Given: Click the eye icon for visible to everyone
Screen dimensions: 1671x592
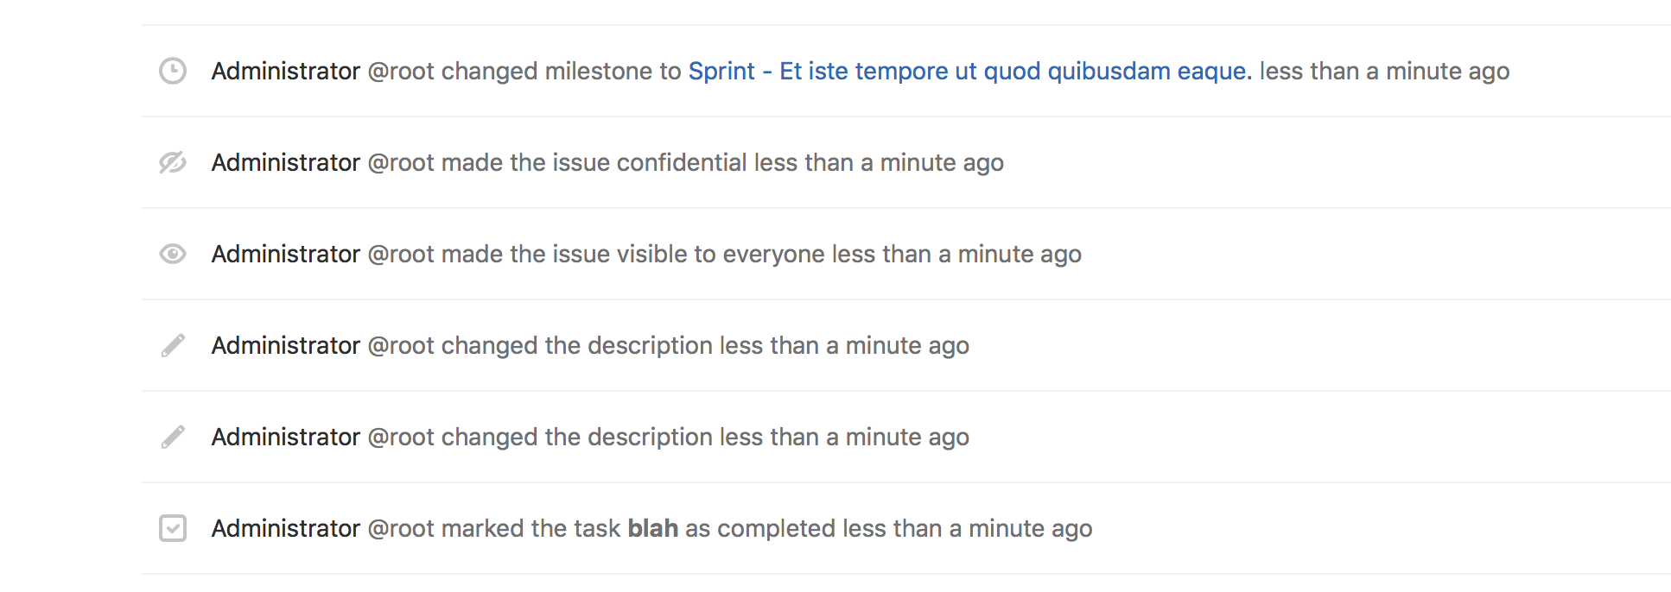Looking at the screenshot, I should [173, 254].
